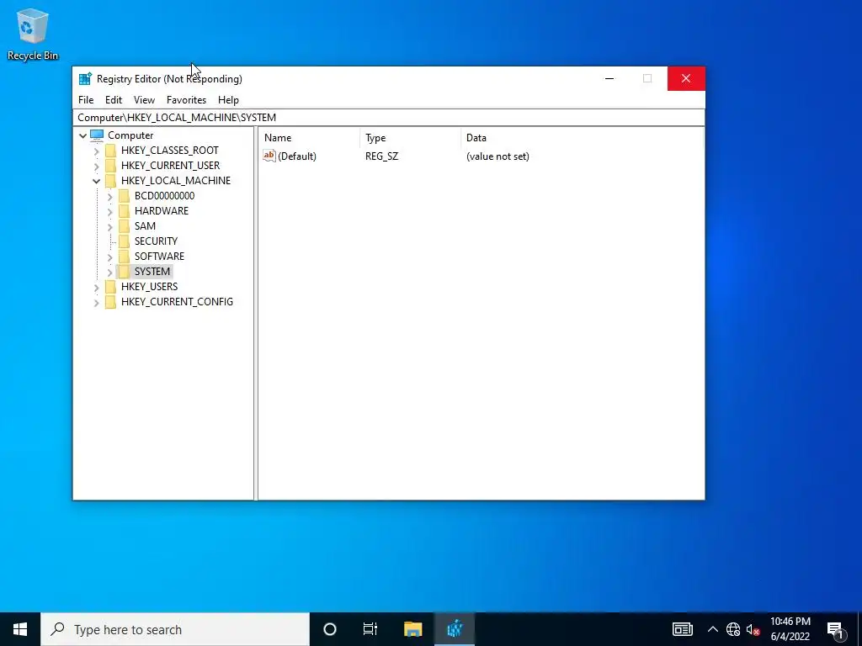Screen dimensions: 862x646
Task: Open Task View on the taskbar
Action: pos(370,629)
